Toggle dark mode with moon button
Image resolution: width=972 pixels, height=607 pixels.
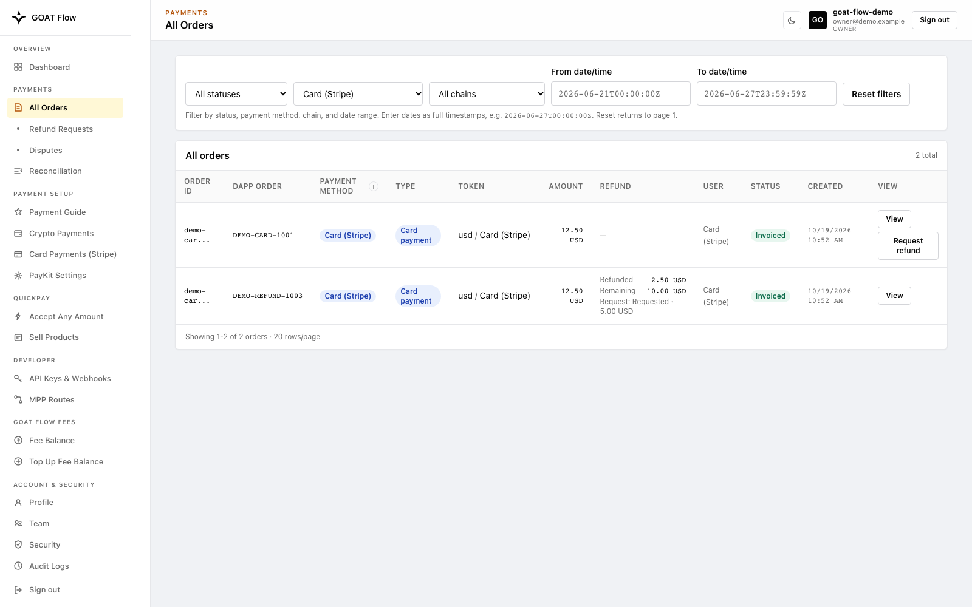pyautogui.click(x=792, y=21)
